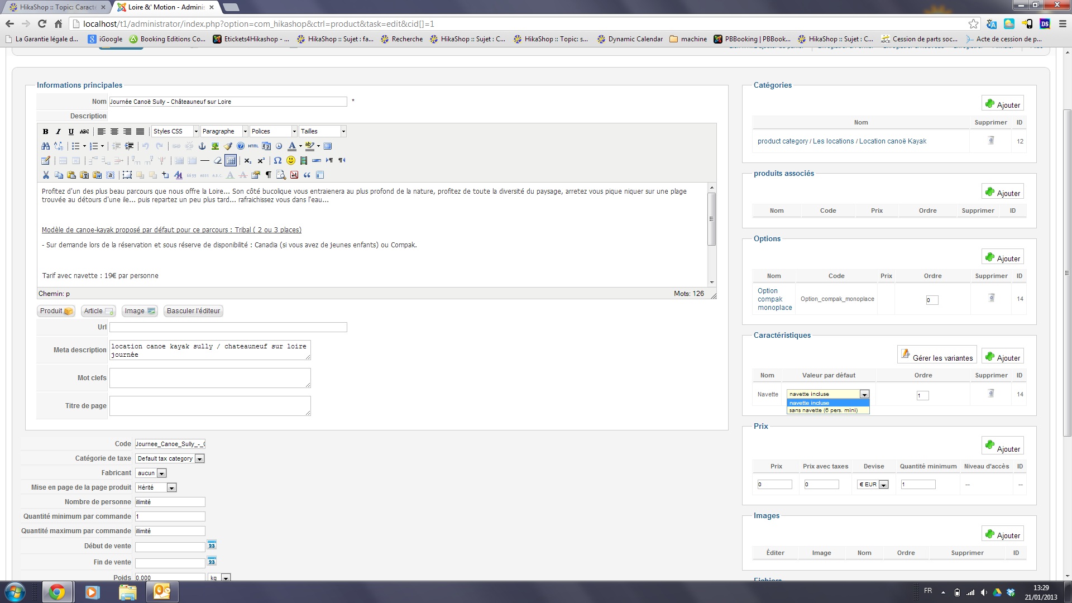Delete the Navette characteristic with the trash icon
Image resolution: width=1072 pixels, height=603 pixels.
point(991,394)
